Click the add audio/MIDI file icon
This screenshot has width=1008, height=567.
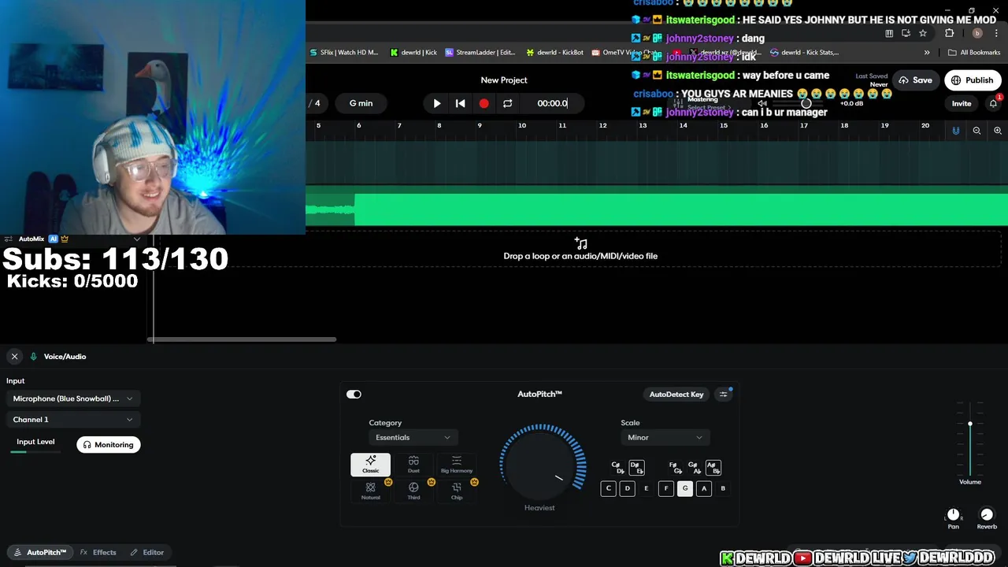pyautogui.click(x=581, y=243)
